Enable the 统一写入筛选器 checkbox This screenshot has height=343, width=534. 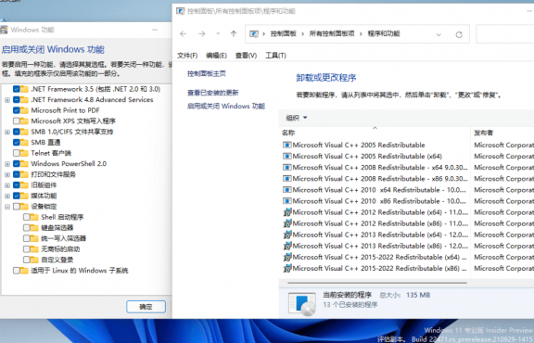pos(27,238)
